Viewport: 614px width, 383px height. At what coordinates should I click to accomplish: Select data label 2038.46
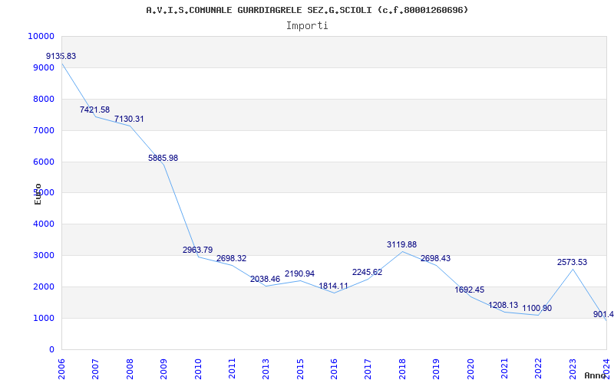click(x=265, y=279)
